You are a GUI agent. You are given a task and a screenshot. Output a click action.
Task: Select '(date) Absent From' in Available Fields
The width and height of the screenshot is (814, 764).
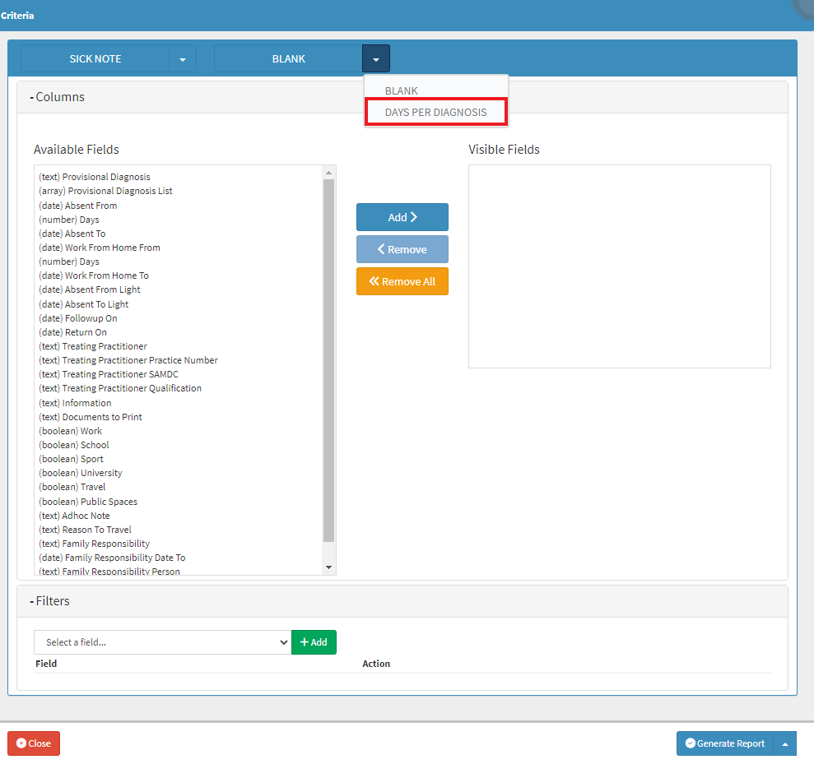(78, 206)
